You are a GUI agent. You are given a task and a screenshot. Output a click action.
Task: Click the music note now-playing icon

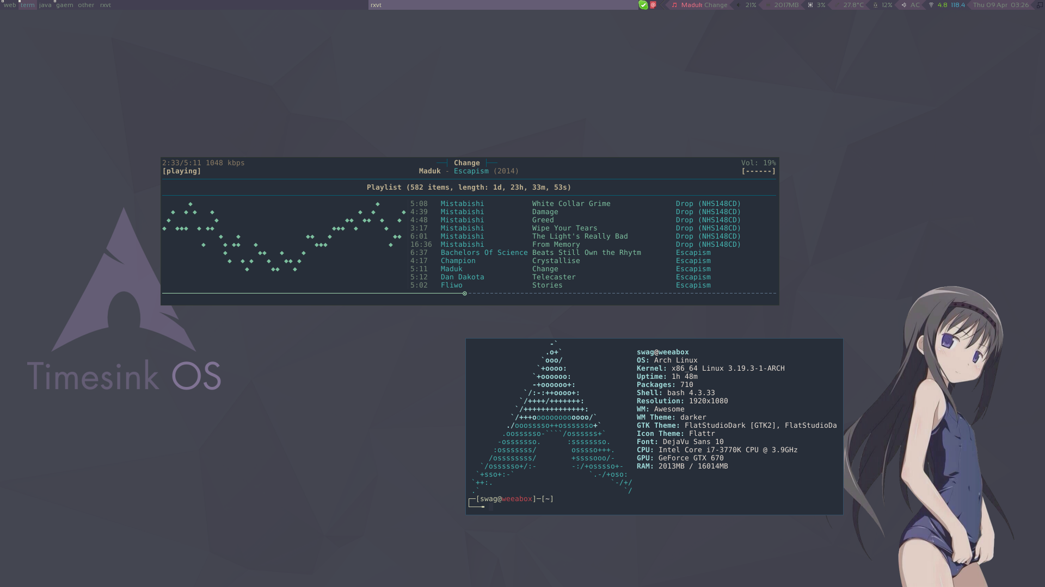[674, 5]
